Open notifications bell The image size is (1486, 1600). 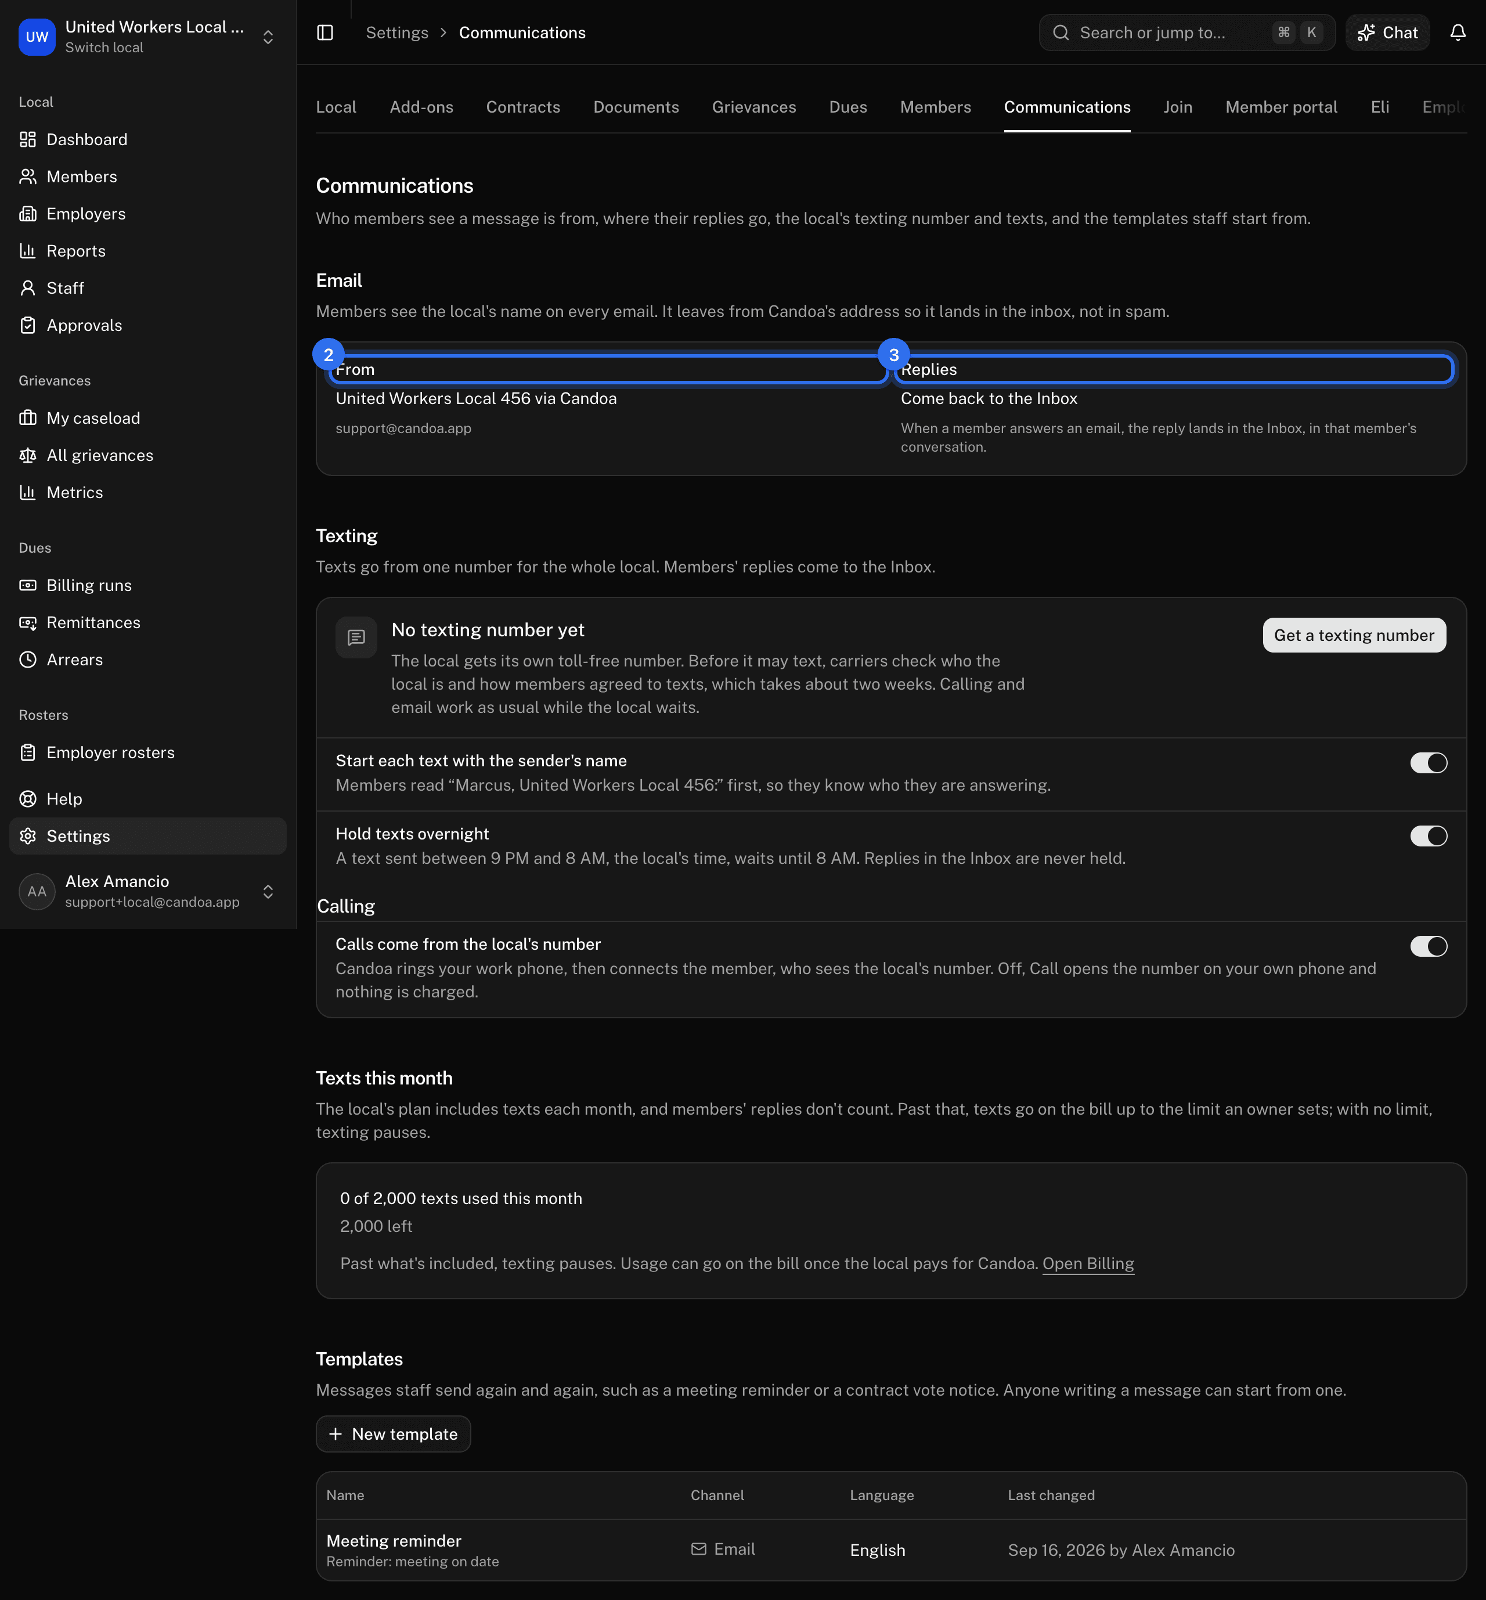click(x=1457, y=33)
